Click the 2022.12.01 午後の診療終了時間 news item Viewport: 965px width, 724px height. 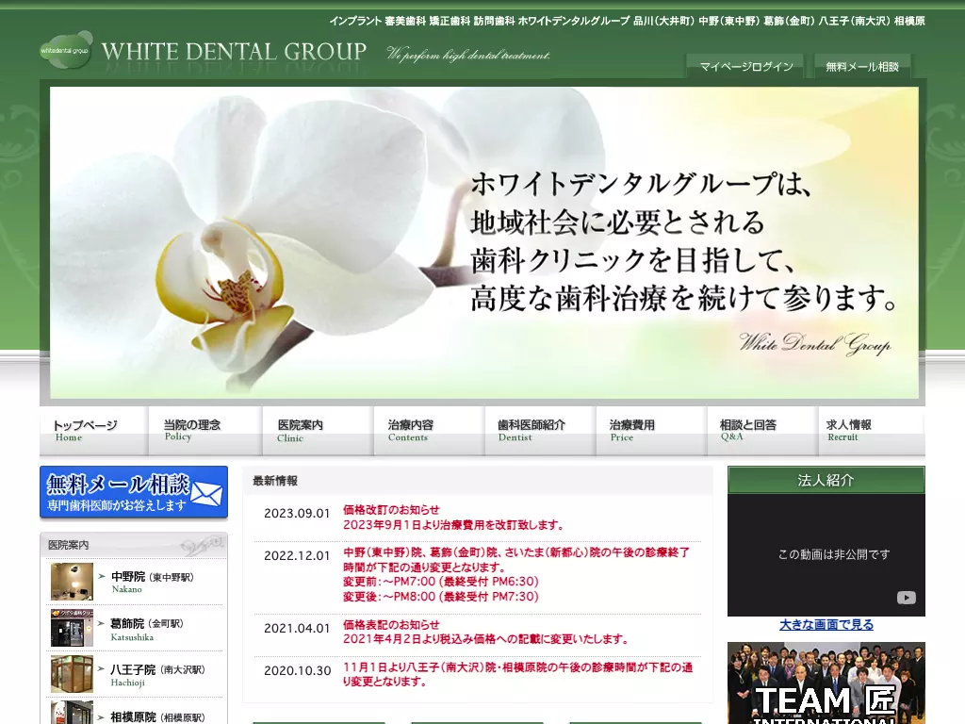point(517,574)
